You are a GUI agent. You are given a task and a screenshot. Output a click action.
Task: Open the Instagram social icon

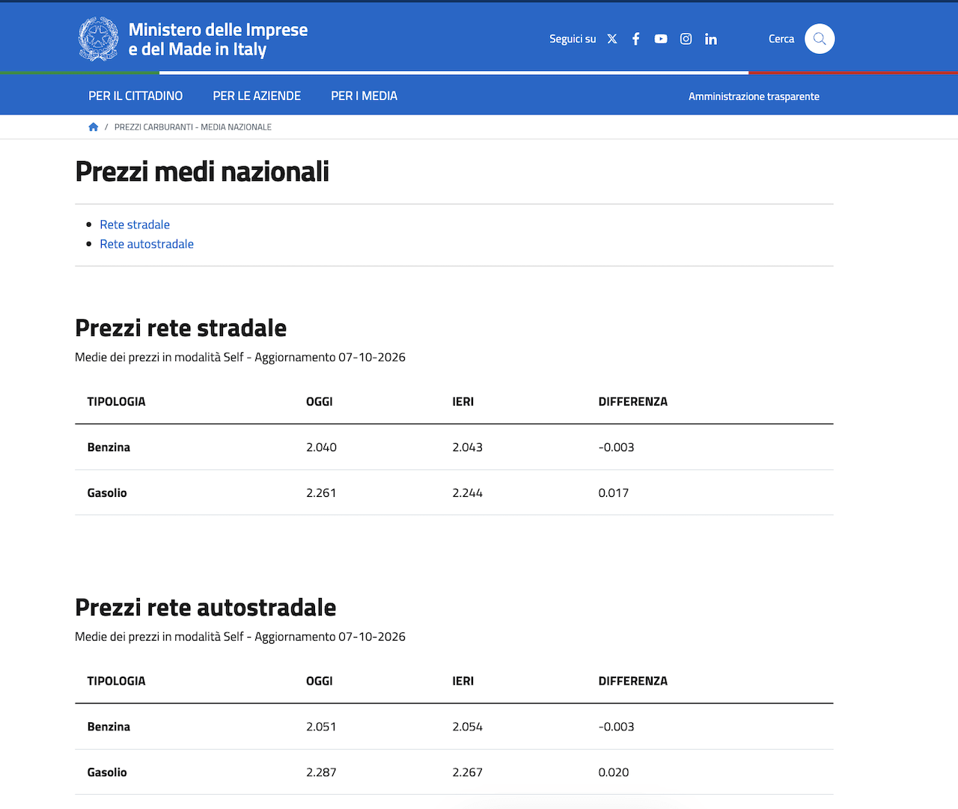[686, 39]
